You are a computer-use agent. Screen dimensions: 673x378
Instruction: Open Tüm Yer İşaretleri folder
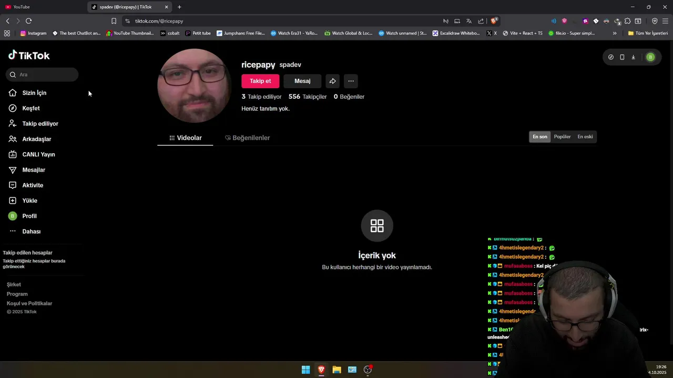(x=648, y=33)
